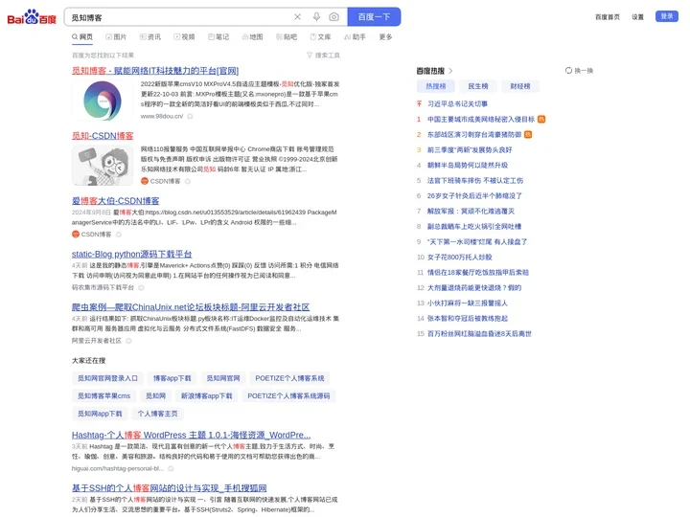Open 百度首页 link
This screenshot has width=690, height=517.
click(608, 17)
